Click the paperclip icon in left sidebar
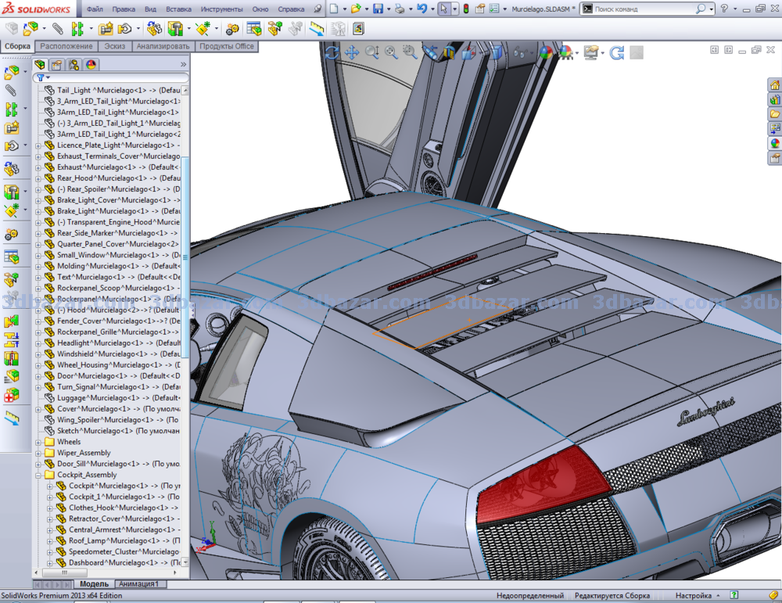The height and width of the screenshot is (603, 782). click(x=11, y=91)
